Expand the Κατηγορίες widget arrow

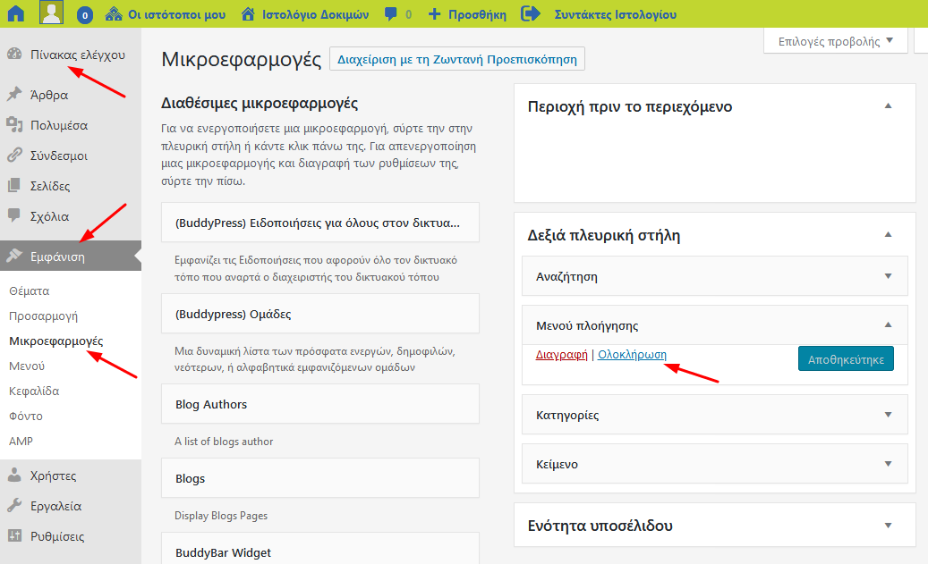(x=888, y=415)
